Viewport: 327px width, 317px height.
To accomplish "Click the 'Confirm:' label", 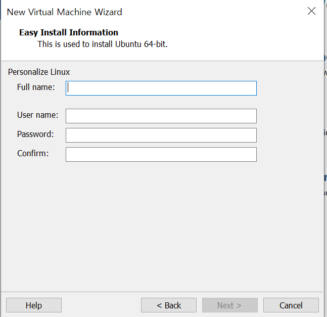I will [33, 153].
